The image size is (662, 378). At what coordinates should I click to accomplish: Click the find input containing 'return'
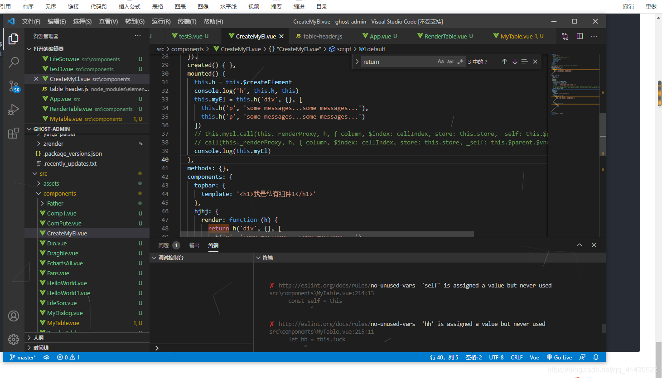399,62
